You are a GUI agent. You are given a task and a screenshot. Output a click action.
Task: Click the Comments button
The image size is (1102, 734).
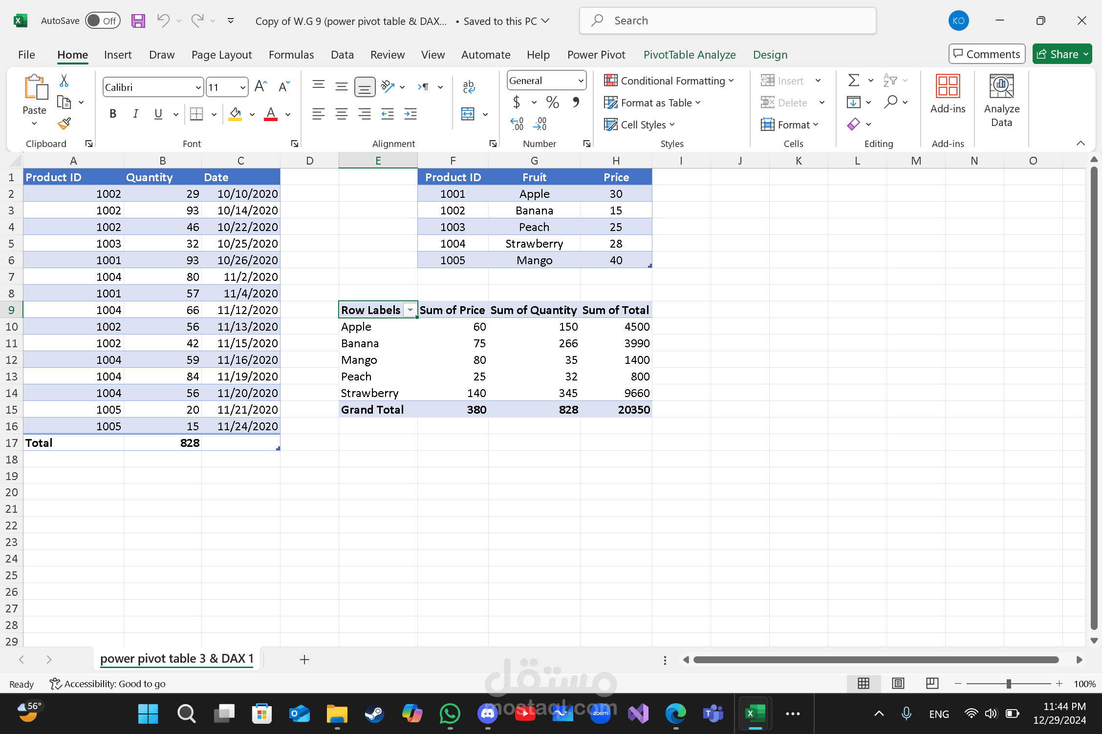987,54
